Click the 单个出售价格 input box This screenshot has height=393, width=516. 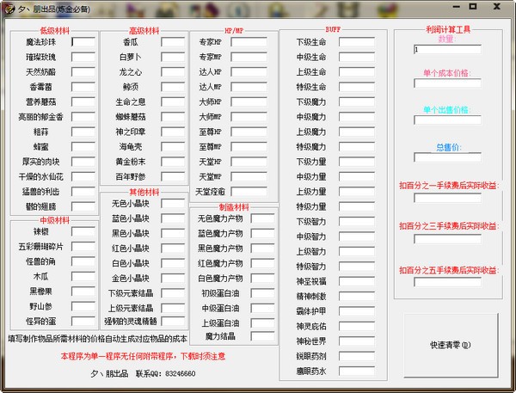coord(447,120)
